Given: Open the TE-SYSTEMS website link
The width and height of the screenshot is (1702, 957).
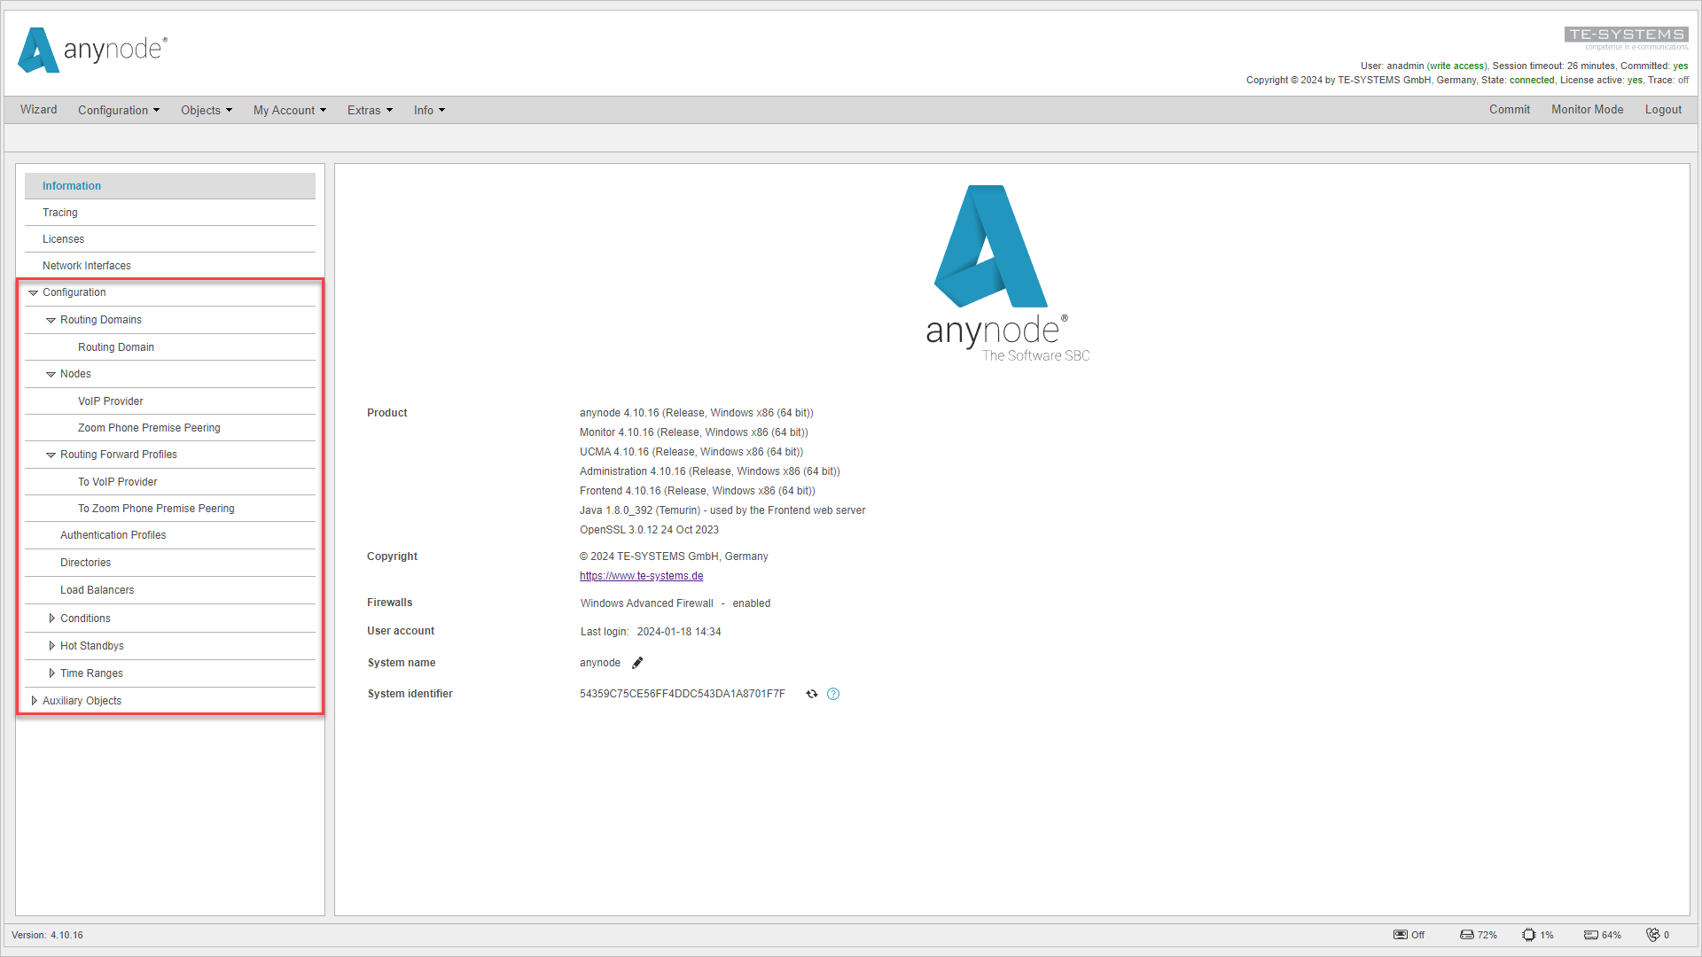Looking at the screenshot, I should click(x=641, y=575).
